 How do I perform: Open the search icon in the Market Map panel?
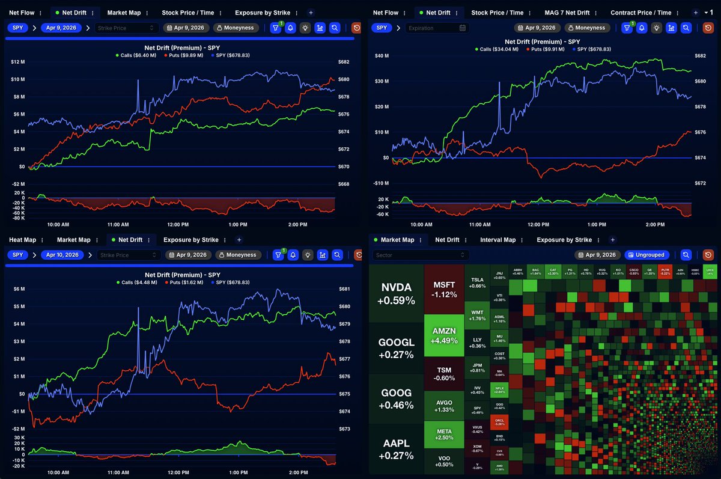point(686,254)
